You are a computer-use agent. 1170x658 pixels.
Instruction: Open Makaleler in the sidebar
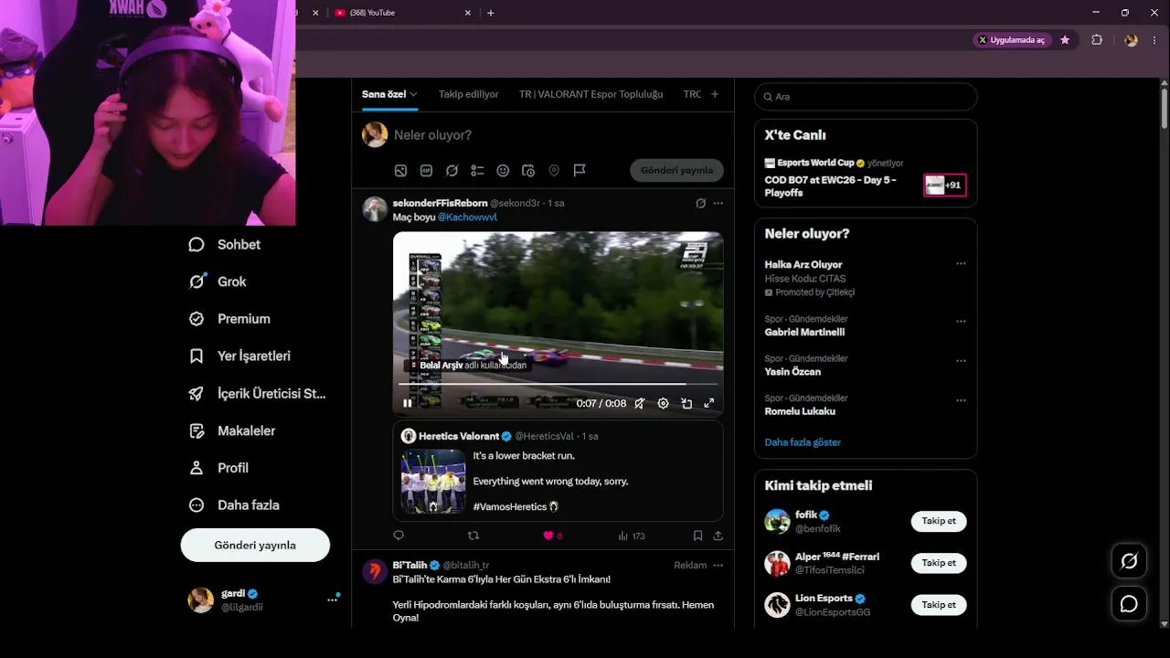point(231,430)
